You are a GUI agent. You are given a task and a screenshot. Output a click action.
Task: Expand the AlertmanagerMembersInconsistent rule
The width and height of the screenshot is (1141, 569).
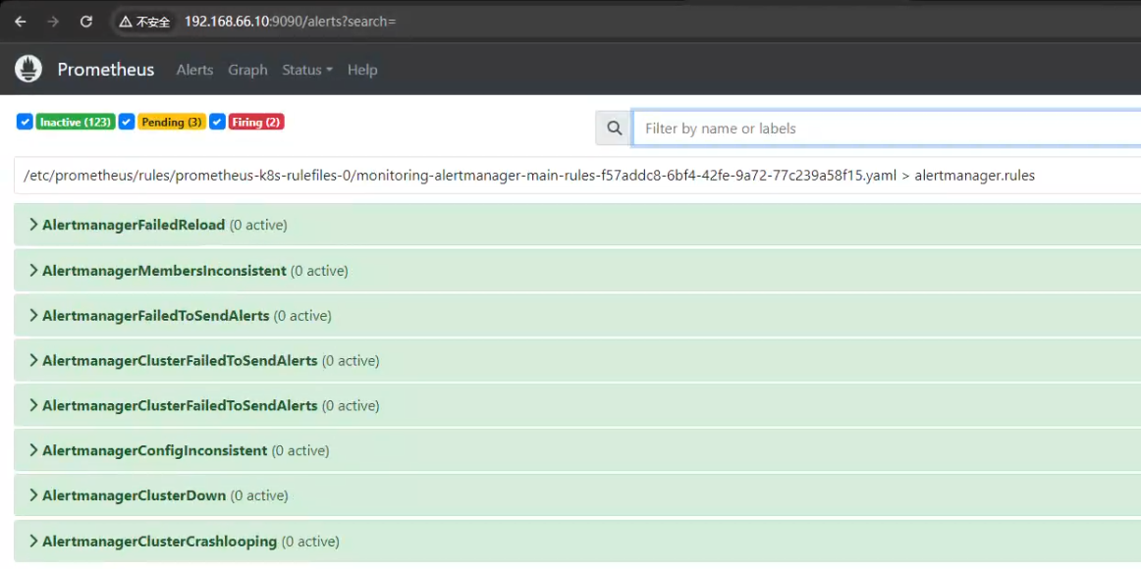[x=577, y=271]
